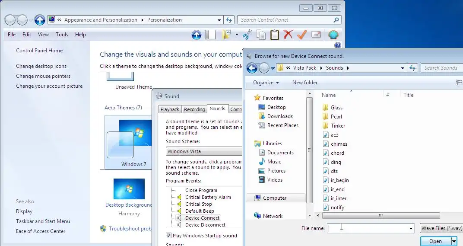Screen dimensions: 463x246
Task: Click the New folder button
Action: [305, 83]
